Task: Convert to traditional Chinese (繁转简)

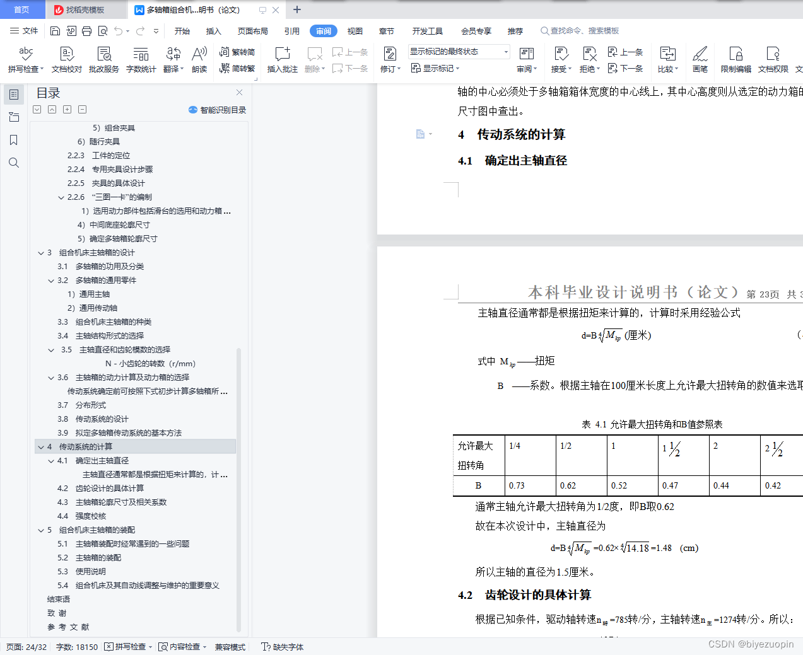Action: click(237, 52)
